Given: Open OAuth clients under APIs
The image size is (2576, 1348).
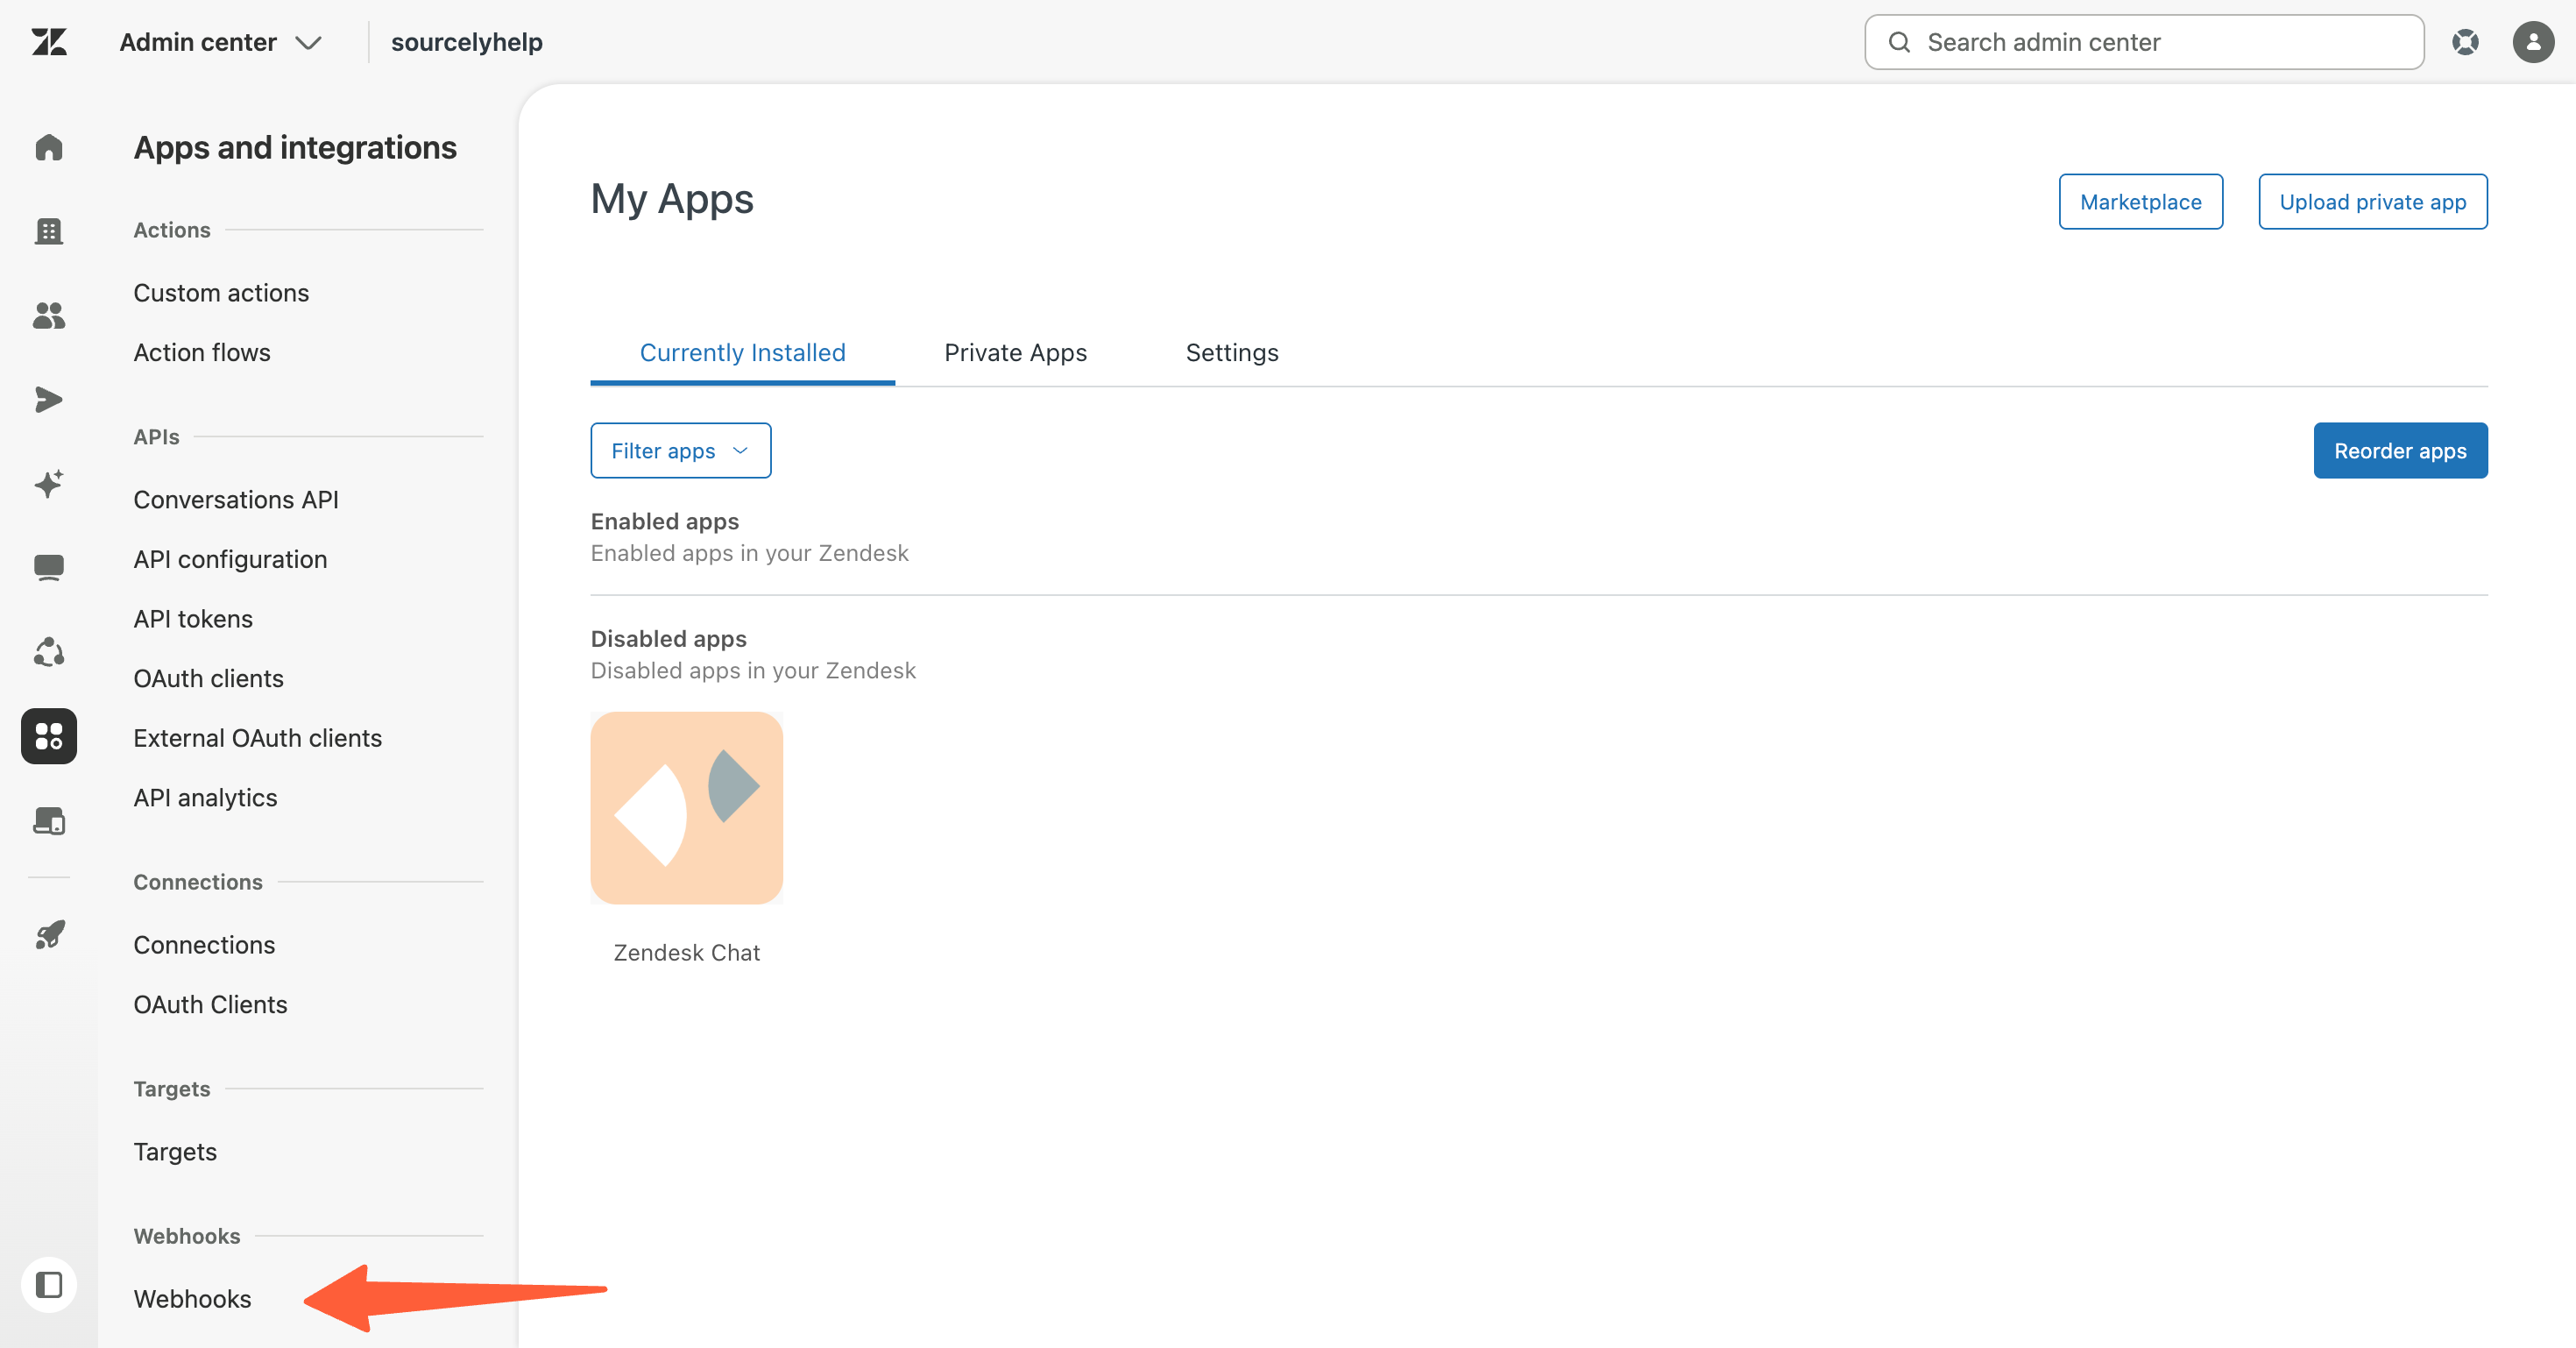Looking at the screenshot, I should pos(208,679).
